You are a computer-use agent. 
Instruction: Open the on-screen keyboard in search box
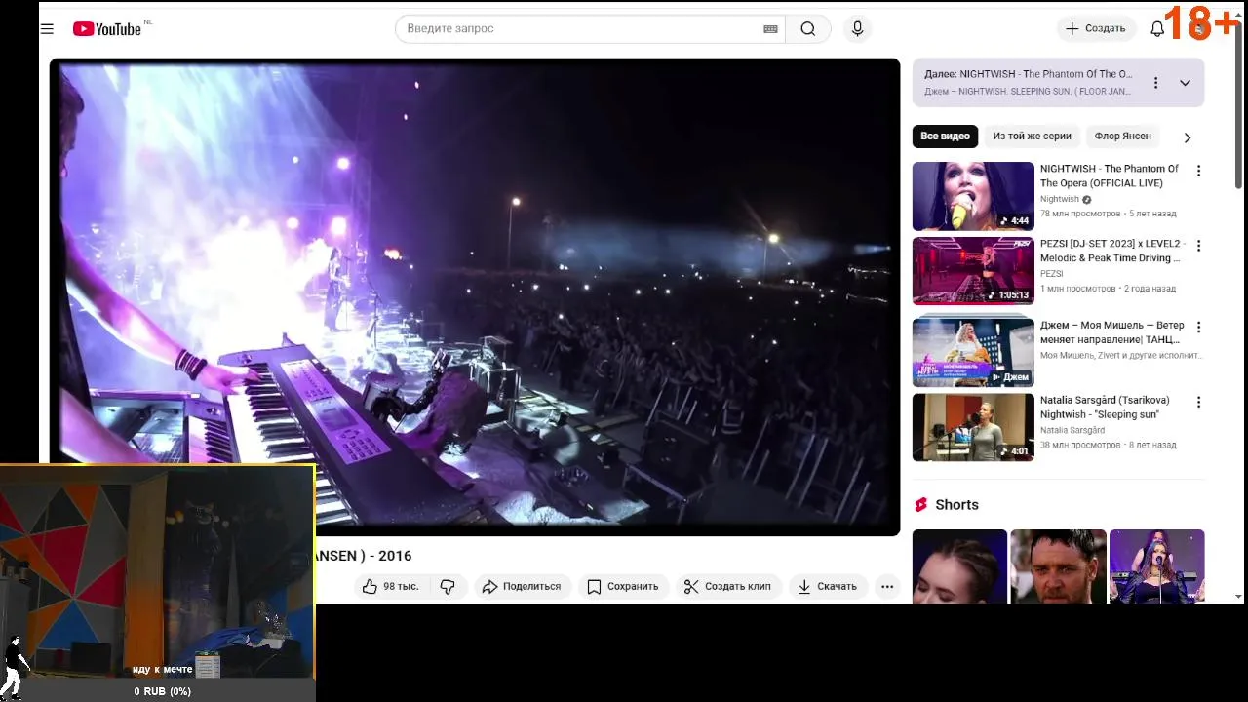(770, 29)
